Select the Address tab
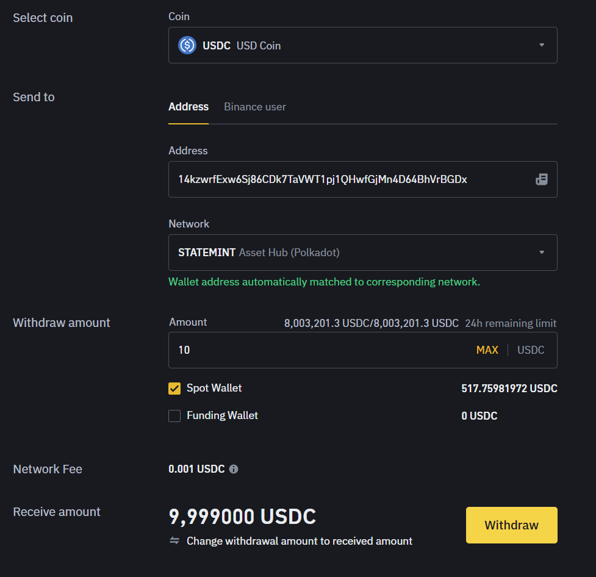This screenshot has height=577, width=596. click(188, 107)
